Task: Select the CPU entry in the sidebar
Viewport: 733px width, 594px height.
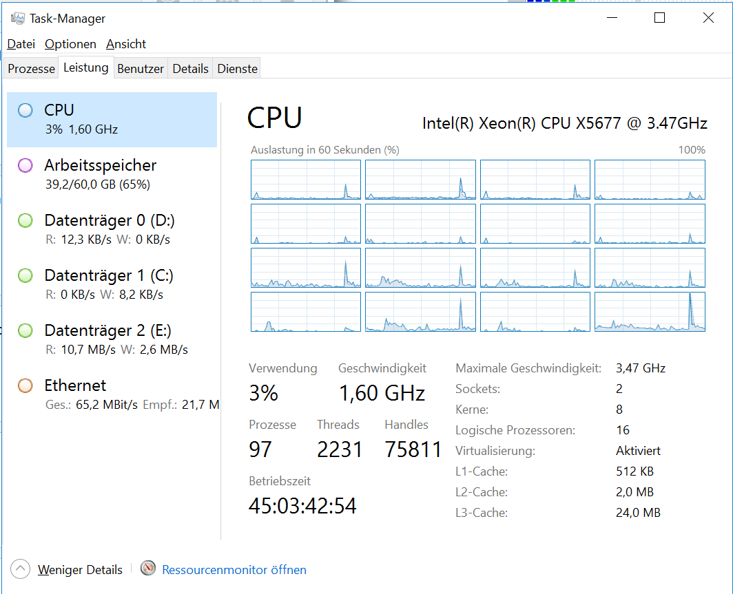Action: [112, 120]
